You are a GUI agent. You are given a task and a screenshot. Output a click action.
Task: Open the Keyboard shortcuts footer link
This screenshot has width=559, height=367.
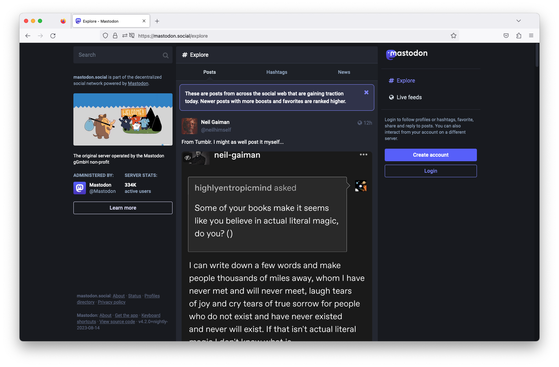[x=119, y=319]
